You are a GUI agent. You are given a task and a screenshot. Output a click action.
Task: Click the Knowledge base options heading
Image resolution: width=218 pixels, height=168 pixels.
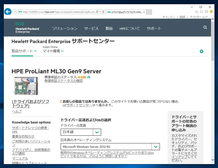coord(32,122)
